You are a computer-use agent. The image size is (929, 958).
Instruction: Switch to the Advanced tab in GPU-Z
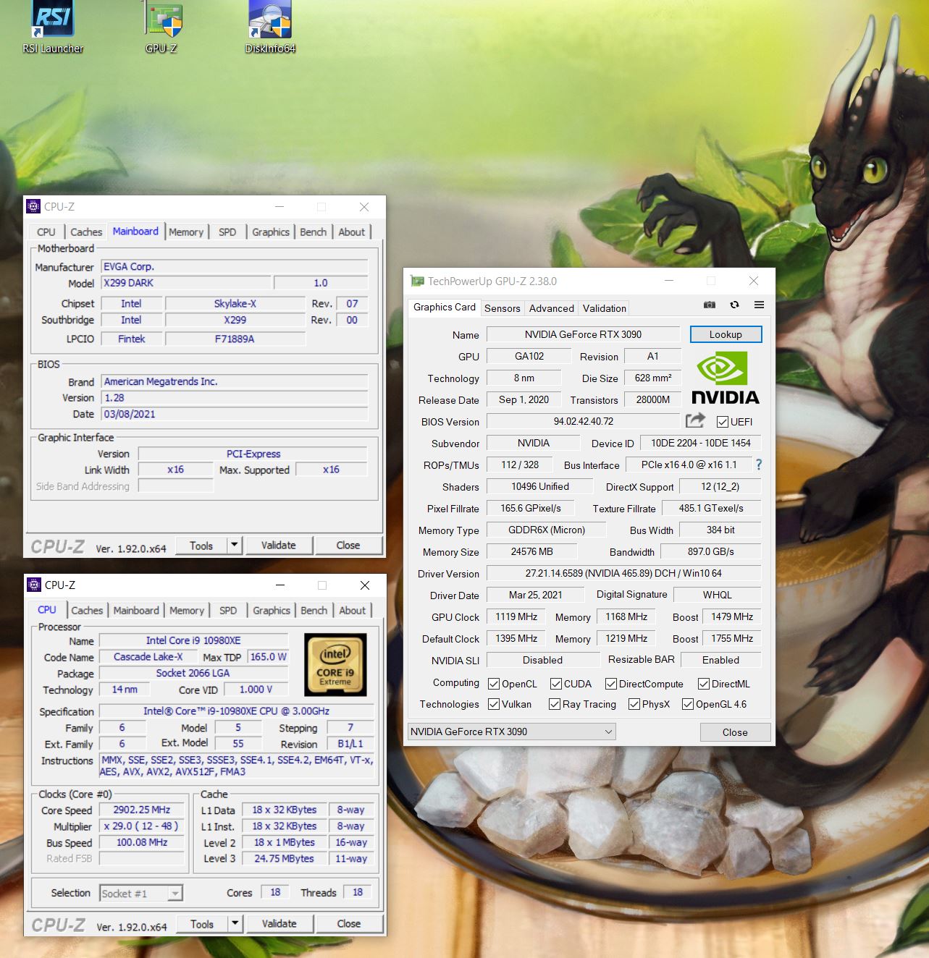(x=552, y=308)
